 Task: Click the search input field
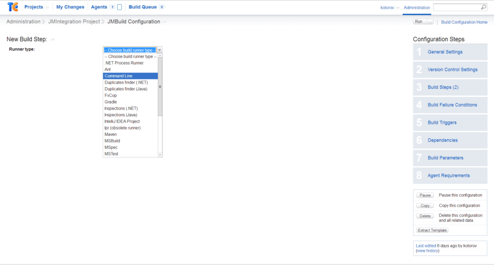457,7
